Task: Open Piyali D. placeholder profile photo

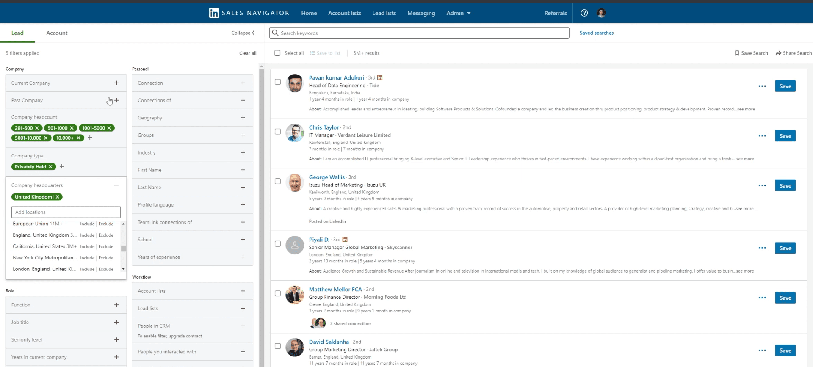Action: [295, 245]
